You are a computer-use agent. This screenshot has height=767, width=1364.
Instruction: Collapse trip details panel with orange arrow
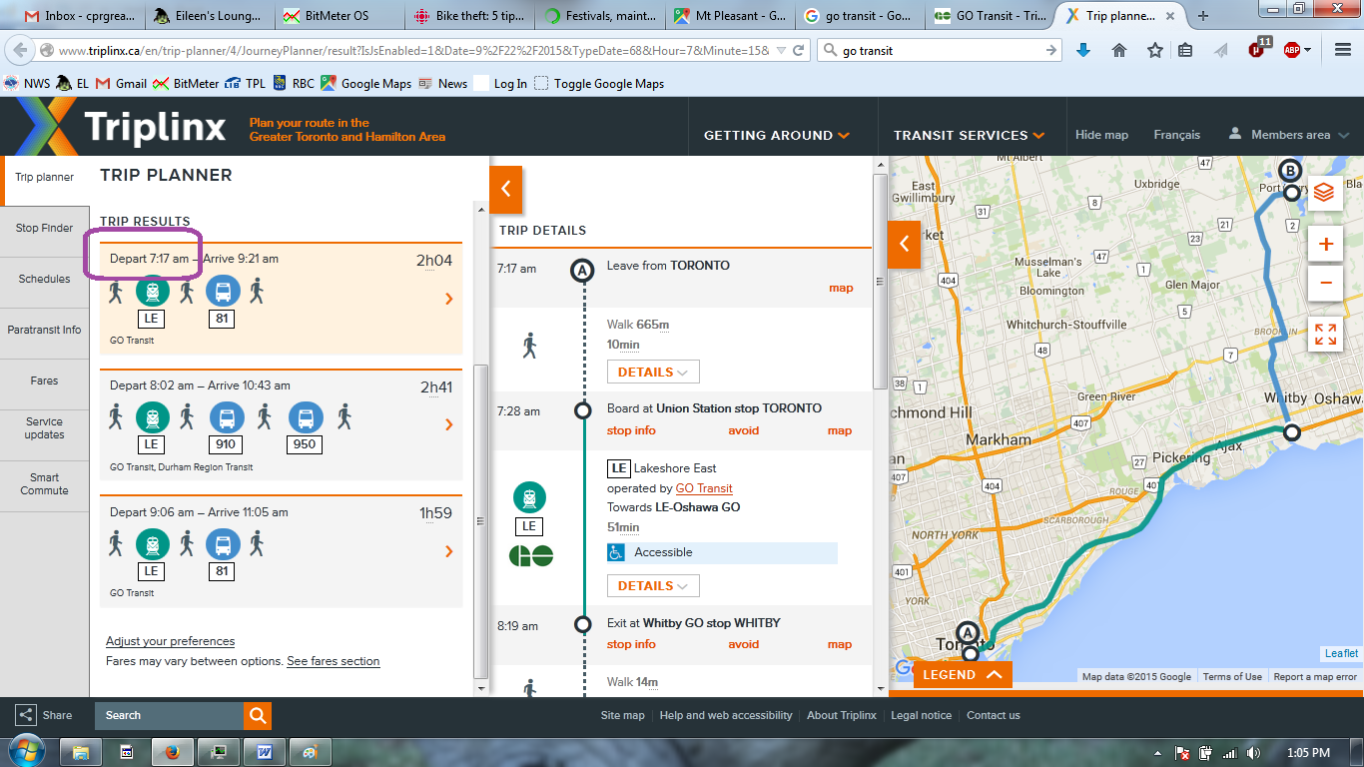pos(904,244)
